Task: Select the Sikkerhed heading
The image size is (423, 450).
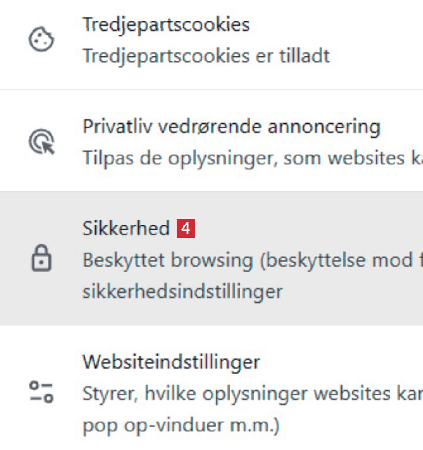Action: tap(126, 229)
